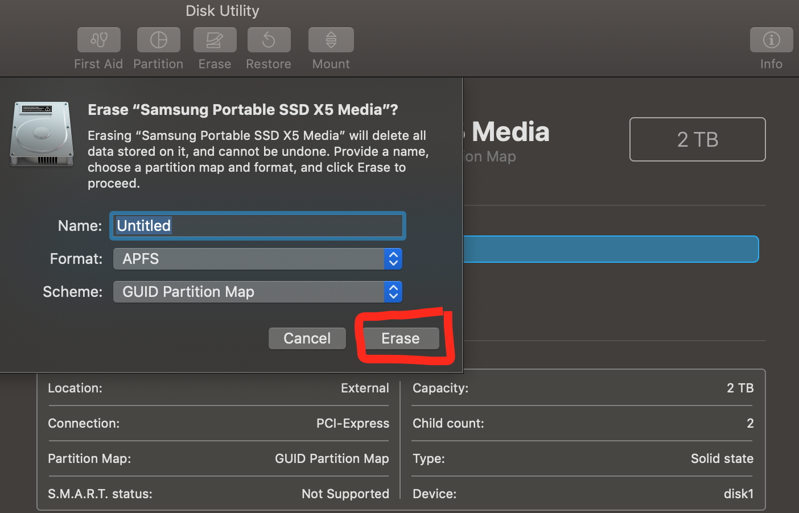Click the Erase "Samsung Portable SSD X5 Media"? heading
This screenshot has height=513, width=799.
[x=243, y=110]
